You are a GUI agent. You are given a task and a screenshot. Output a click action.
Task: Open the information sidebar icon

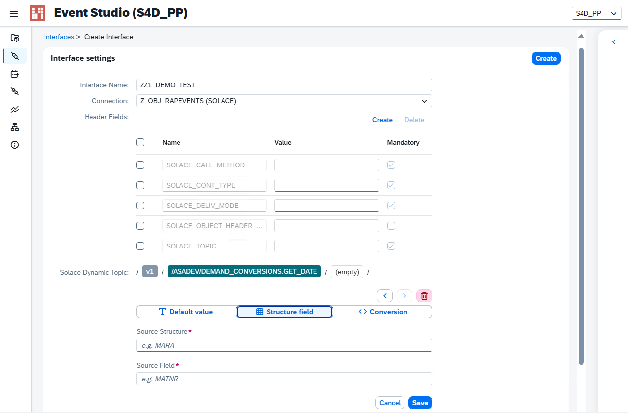15,145
